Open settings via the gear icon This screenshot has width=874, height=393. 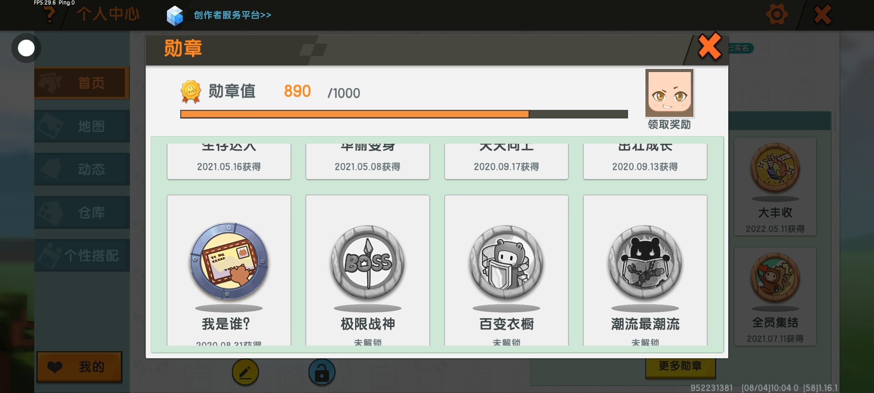777,15
